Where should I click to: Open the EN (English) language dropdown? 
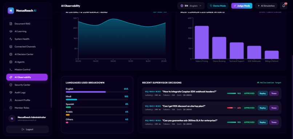tap(191, 6)
